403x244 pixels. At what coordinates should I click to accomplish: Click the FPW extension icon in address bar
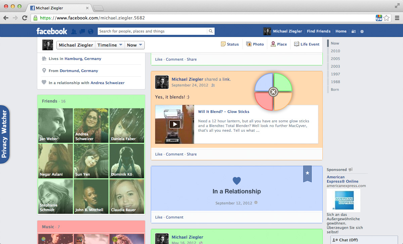point(379,18)
